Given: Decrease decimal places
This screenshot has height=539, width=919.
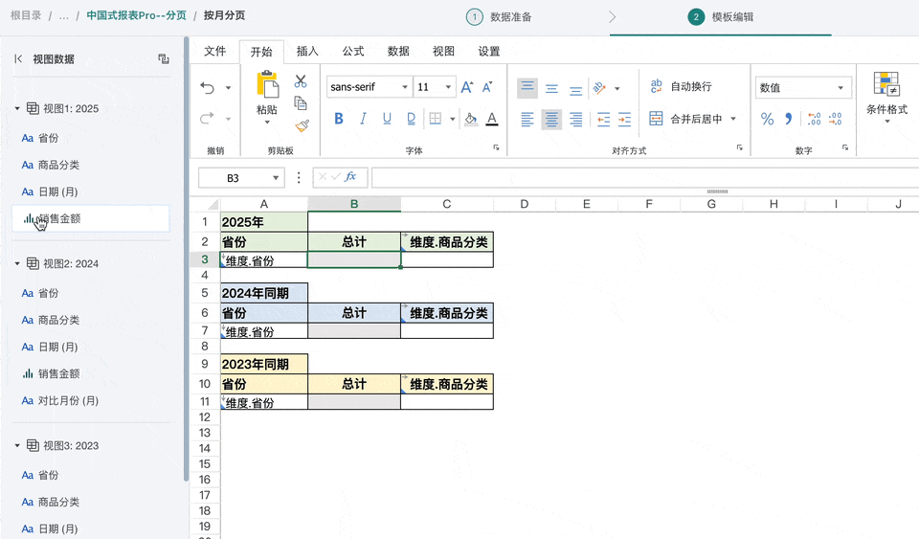Looking at the screenshot, I should (835, 119).
